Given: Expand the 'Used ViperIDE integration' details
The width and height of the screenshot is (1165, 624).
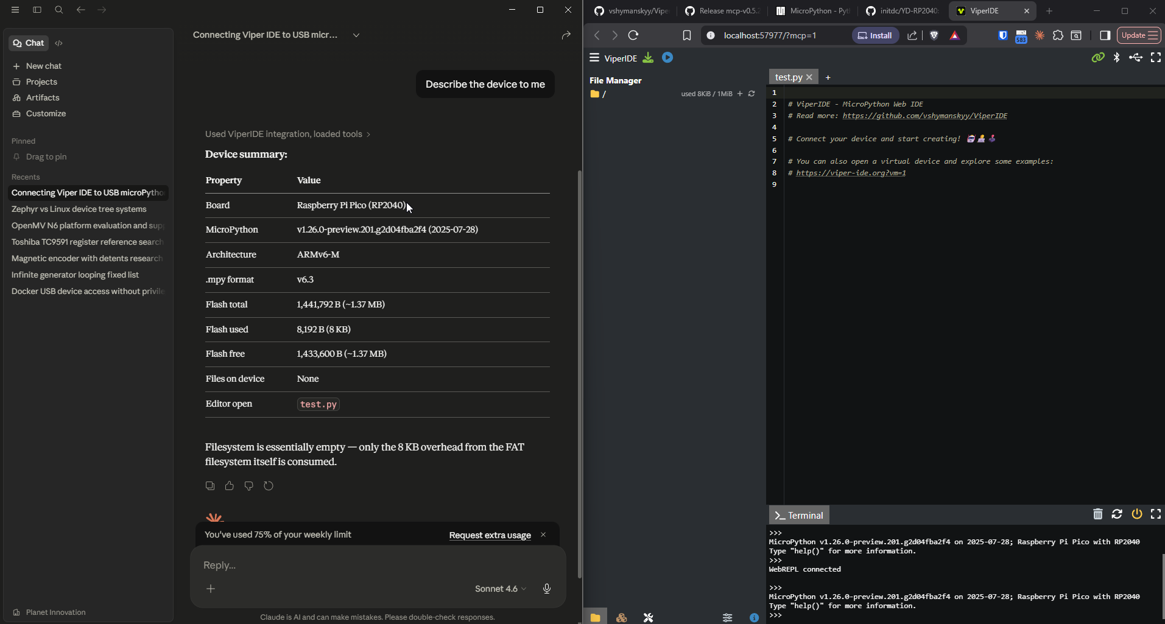Looking at the screenshot, I should click(x=287, y=134).
